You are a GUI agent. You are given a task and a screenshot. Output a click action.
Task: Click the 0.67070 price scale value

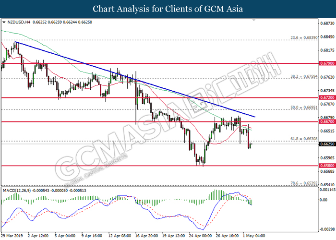point(327,104)
